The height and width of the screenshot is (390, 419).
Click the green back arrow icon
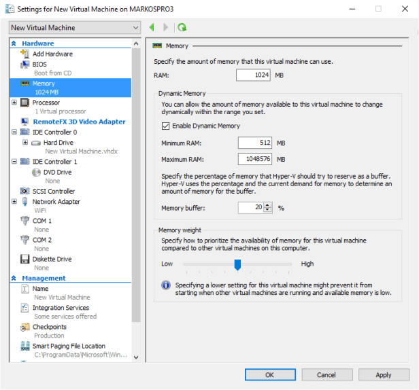point(151,28)
